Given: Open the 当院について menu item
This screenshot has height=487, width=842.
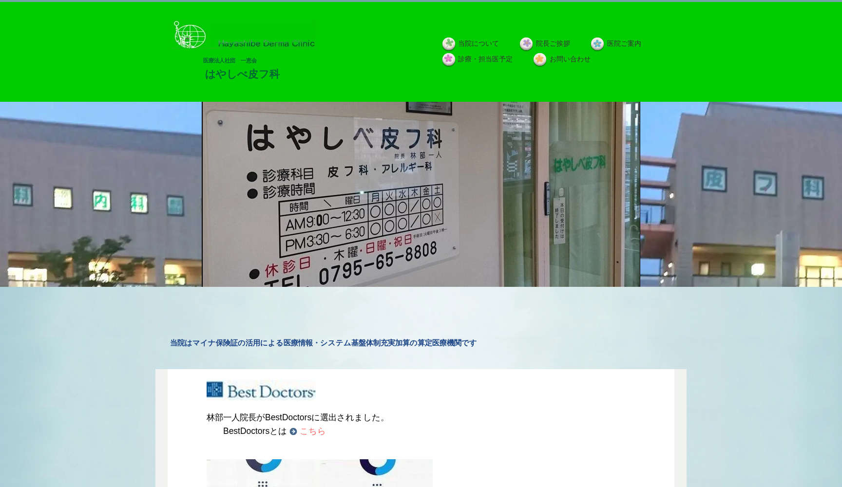Looking at the screenshot, I should tap(478, 44).
